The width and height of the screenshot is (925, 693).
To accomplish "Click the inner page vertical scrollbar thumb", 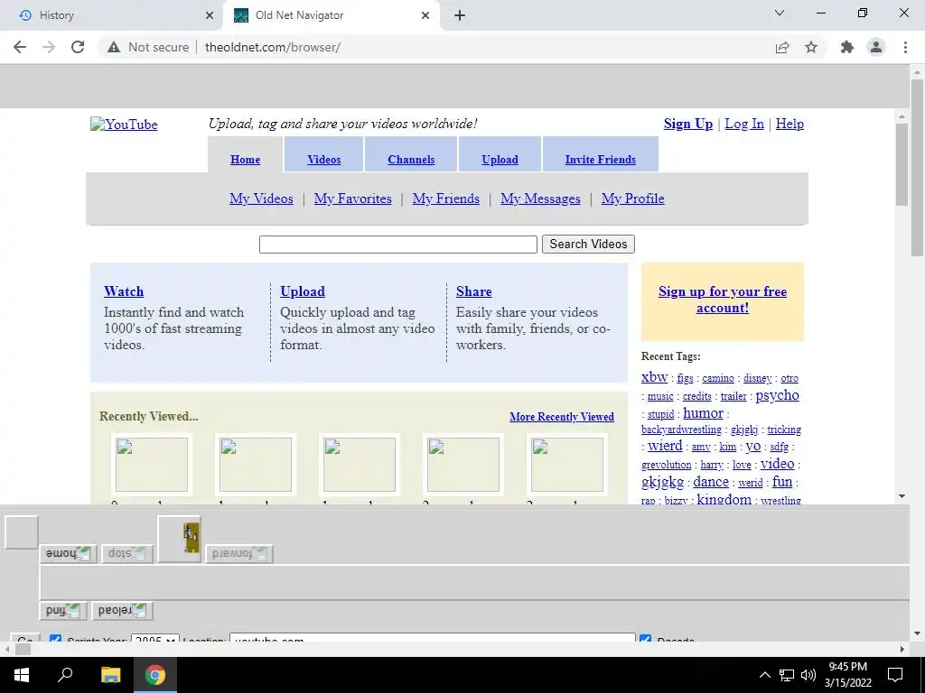I will point(902,165).
